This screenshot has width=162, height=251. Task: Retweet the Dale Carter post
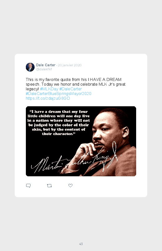pyautogui.click(x=49, y=186)
